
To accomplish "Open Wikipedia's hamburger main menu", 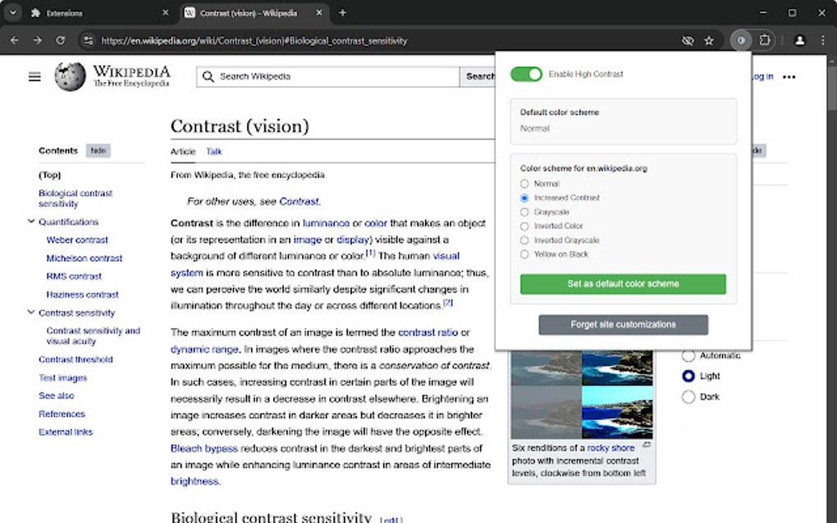I will point(34,76).
